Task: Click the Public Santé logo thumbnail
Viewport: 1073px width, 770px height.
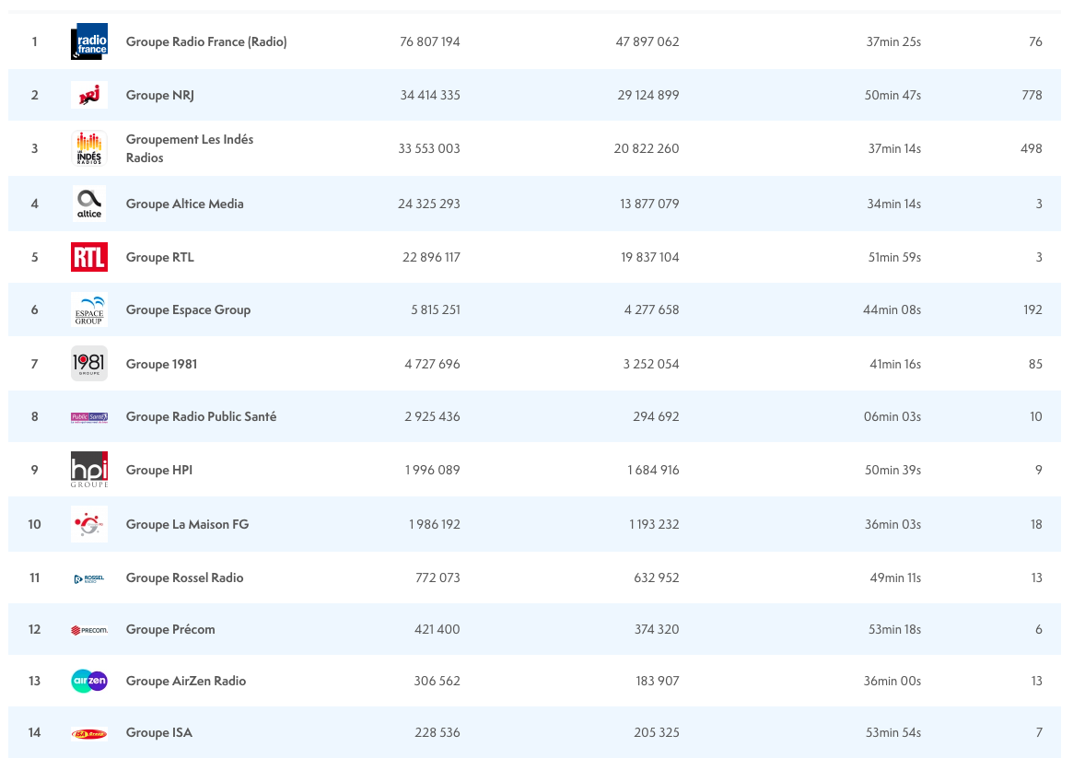Action: (89, 417)
